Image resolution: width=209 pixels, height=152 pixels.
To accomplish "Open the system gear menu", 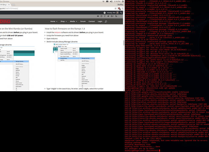I will coord(123,2).
